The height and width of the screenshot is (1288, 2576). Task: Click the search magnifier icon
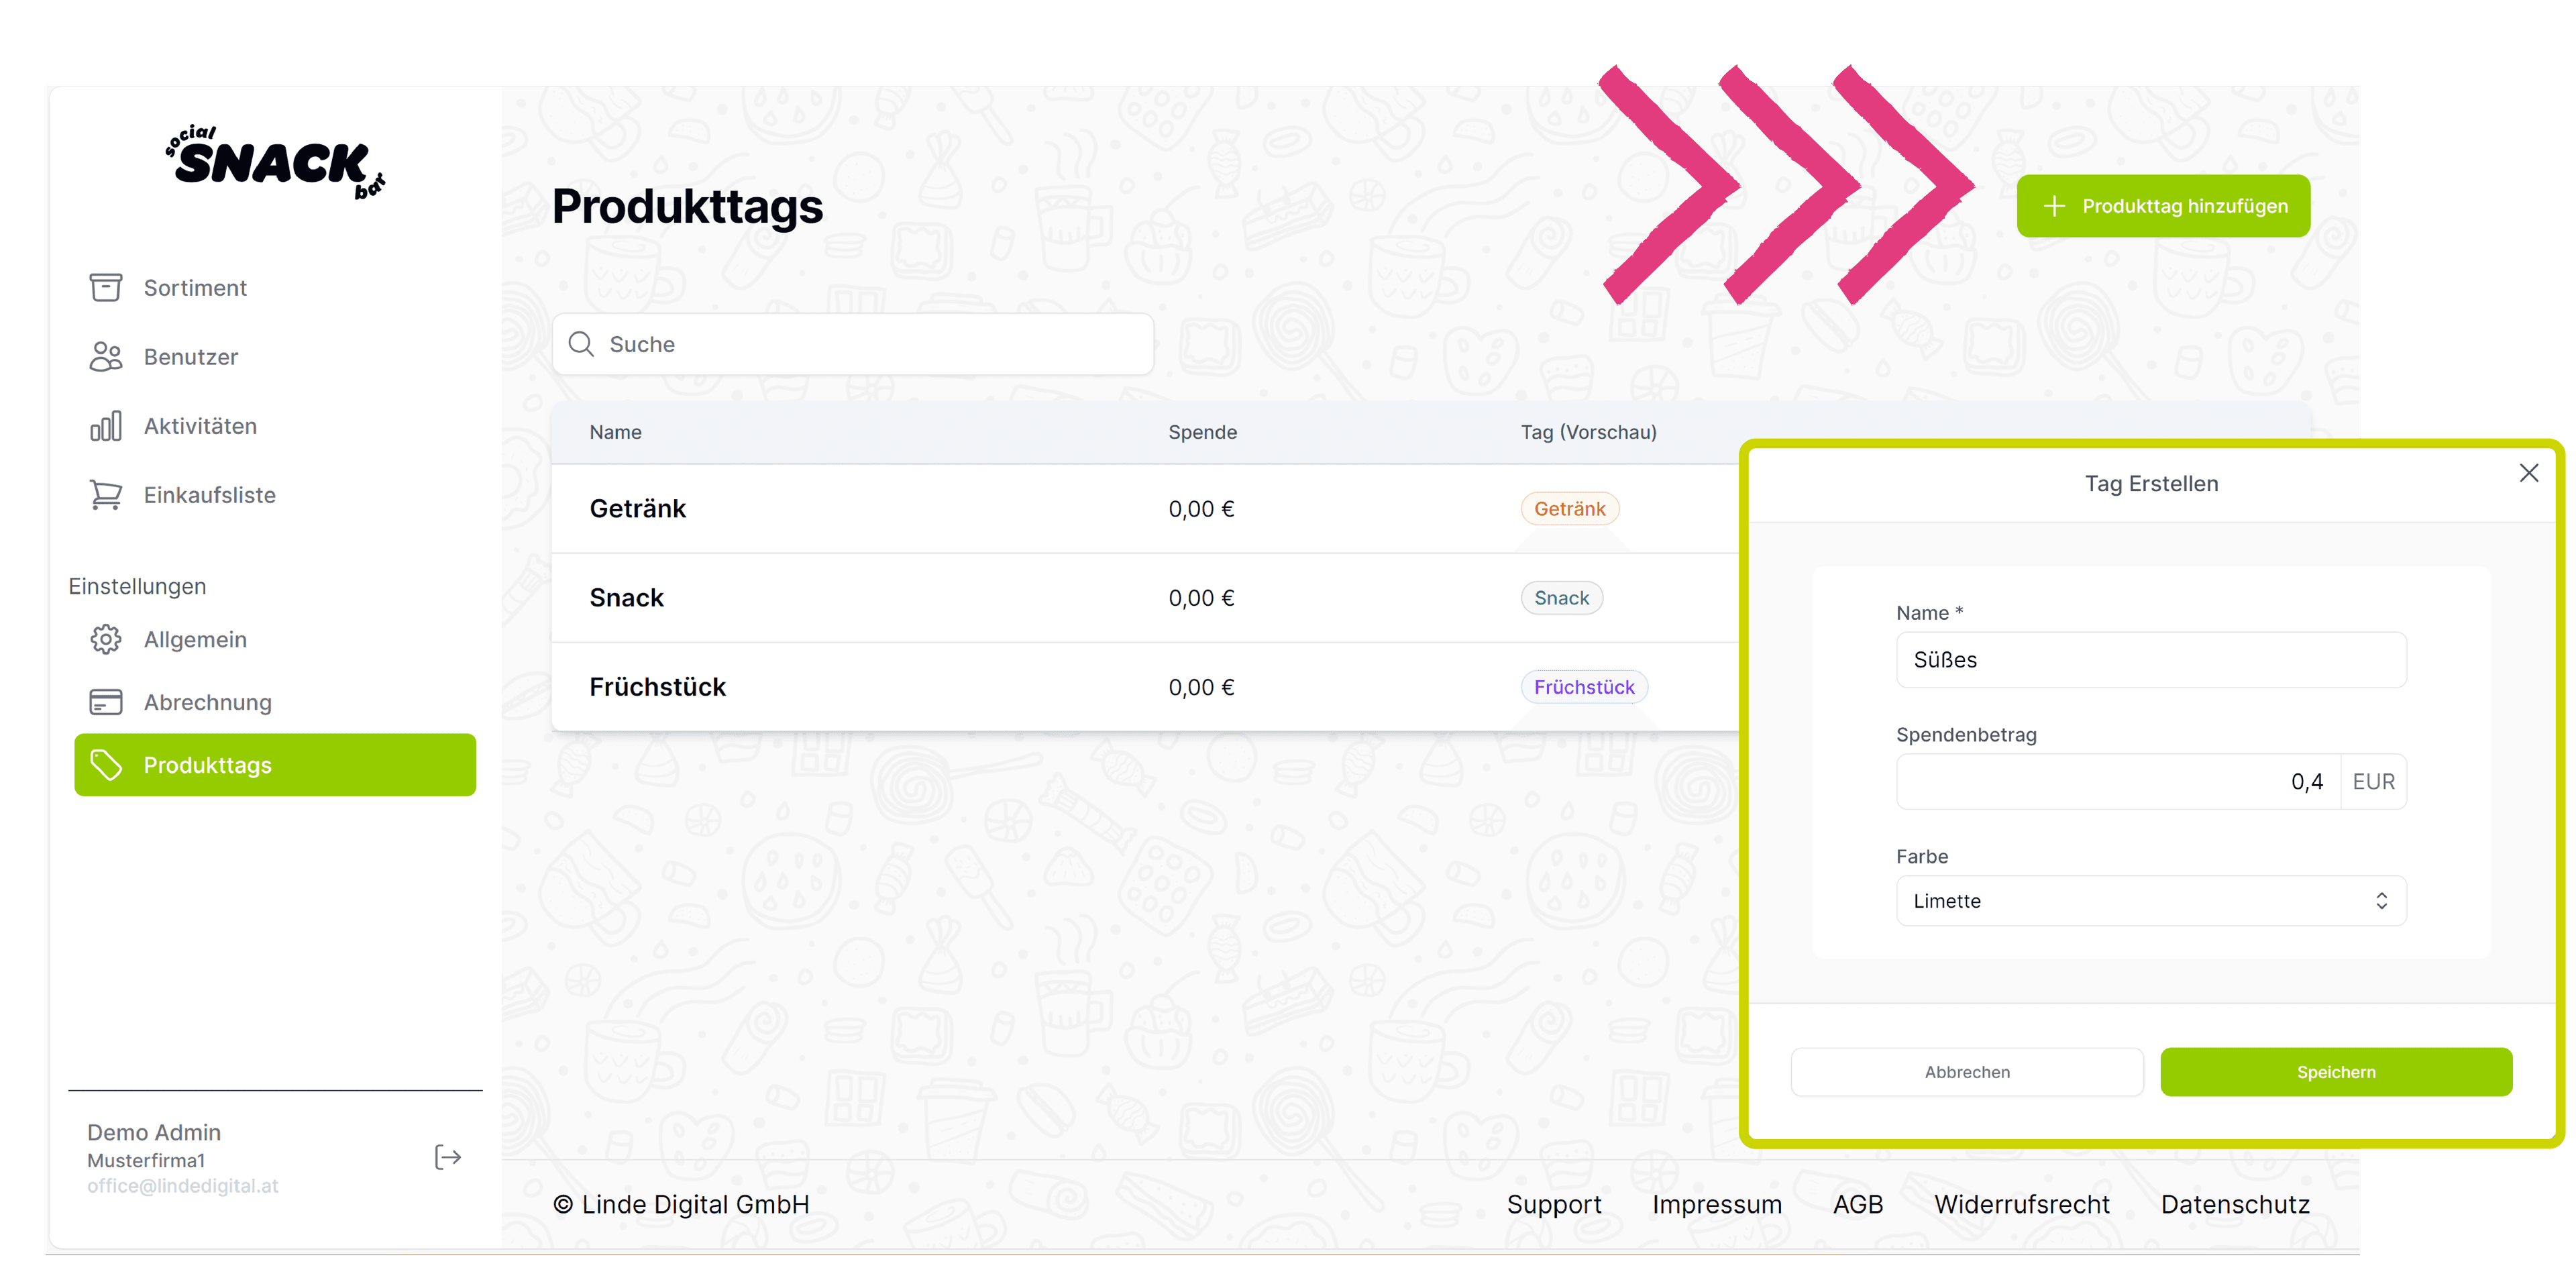pos(581,344)
